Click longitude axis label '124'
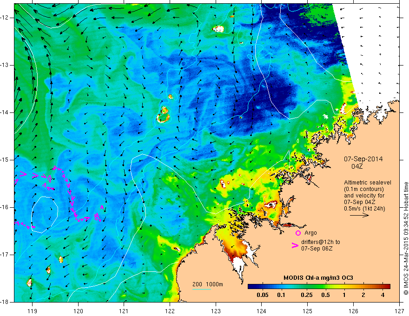This screenshot has height=316, width=409. coord(262,311)
